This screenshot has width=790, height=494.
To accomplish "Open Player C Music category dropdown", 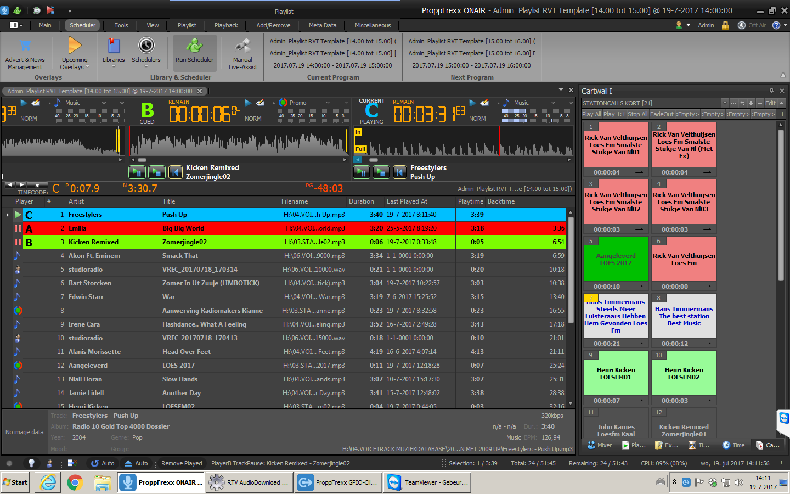I will [x=552, y=103].
